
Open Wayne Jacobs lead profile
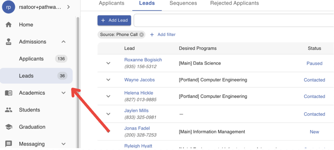(x=139, y=80)
